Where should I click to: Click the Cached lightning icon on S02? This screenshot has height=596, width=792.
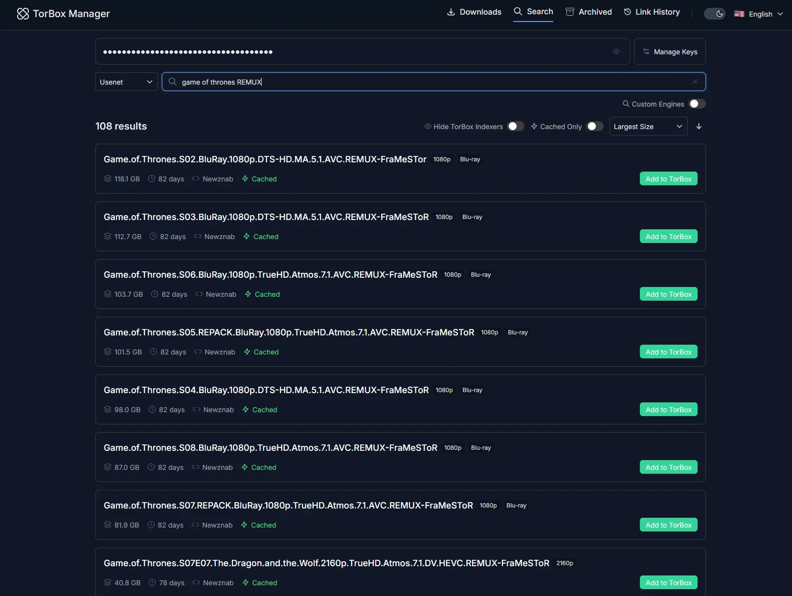245,178
